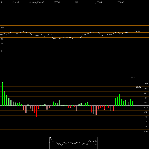Click the longest red bar in MR chart
Image resolution: width=149 pixels, height=149 pixels.
36,111
